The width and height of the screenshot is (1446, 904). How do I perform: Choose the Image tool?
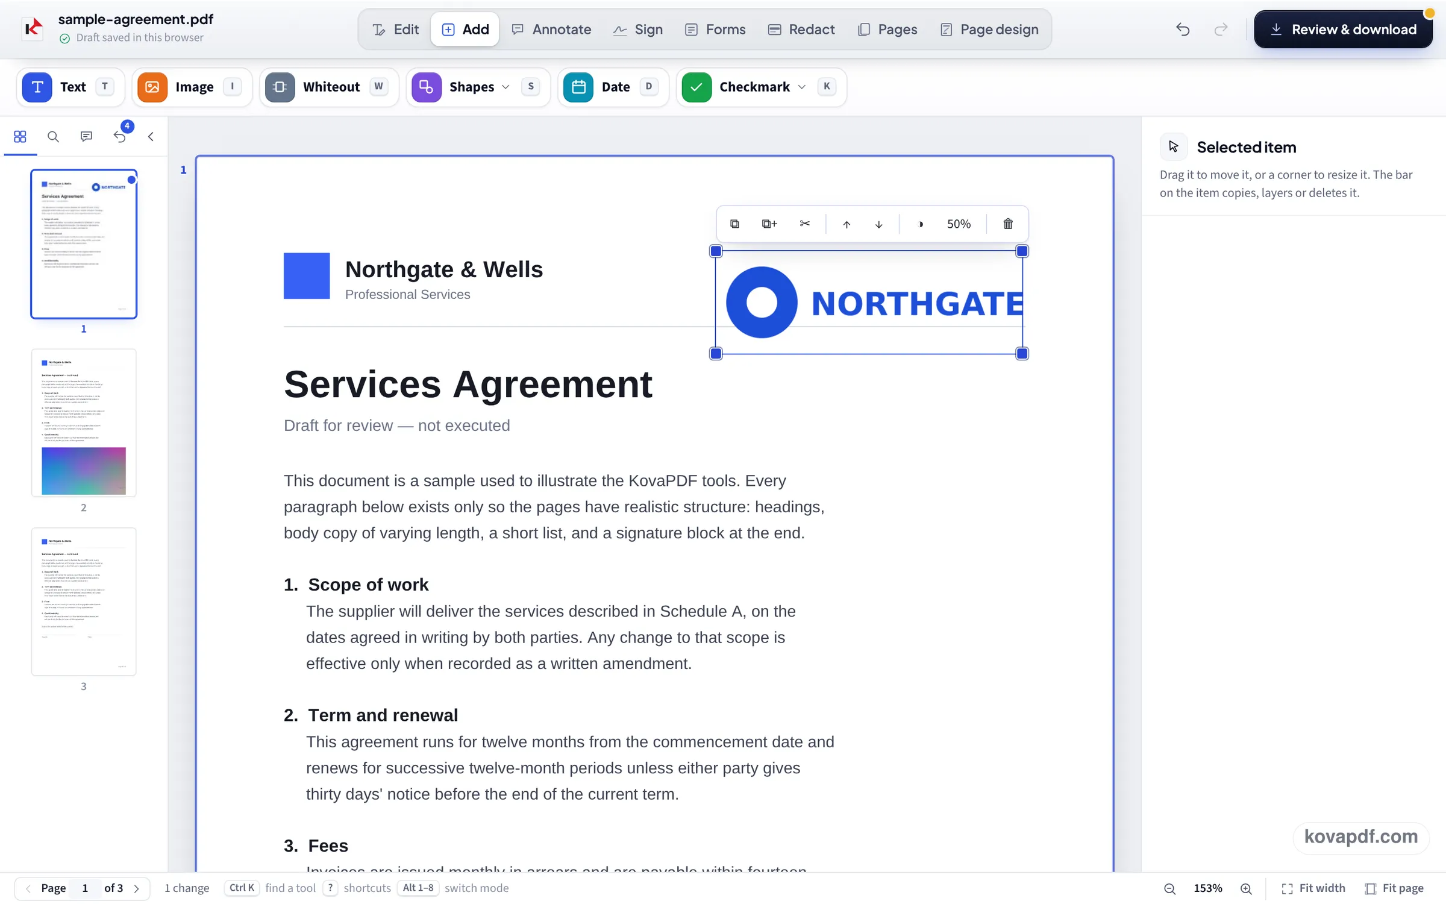[x=192, y=87]
